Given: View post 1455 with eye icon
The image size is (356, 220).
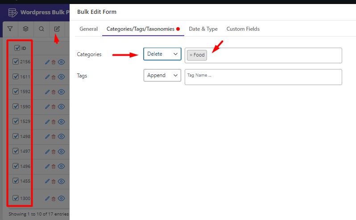Looking at the screenshot, I should pyautogui.click(x=61, y=181).
